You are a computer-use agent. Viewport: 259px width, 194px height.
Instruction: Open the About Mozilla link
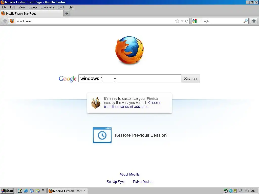tap(129, 174)
